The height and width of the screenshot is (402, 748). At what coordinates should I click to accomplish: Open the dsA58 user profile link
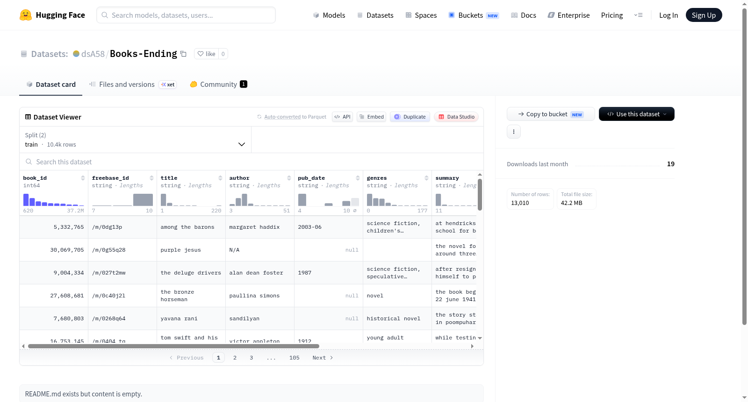pyautogui.click(x=93, y=54)
